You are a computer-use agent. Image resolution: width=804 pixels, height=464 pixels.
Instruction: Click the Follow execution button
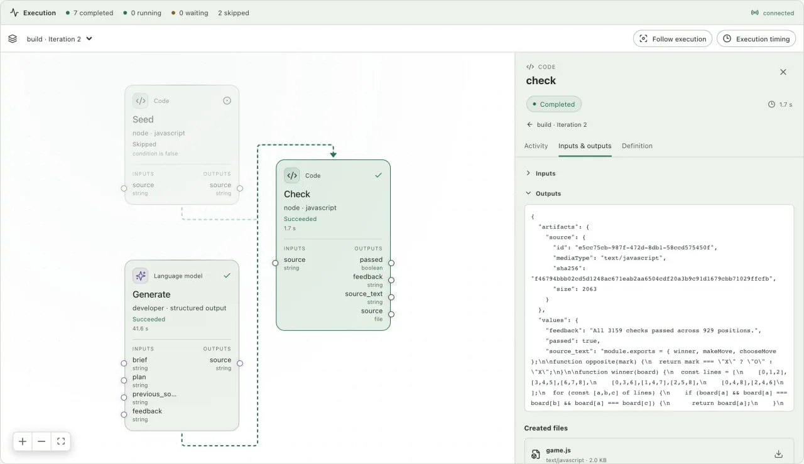coord(673,39)
